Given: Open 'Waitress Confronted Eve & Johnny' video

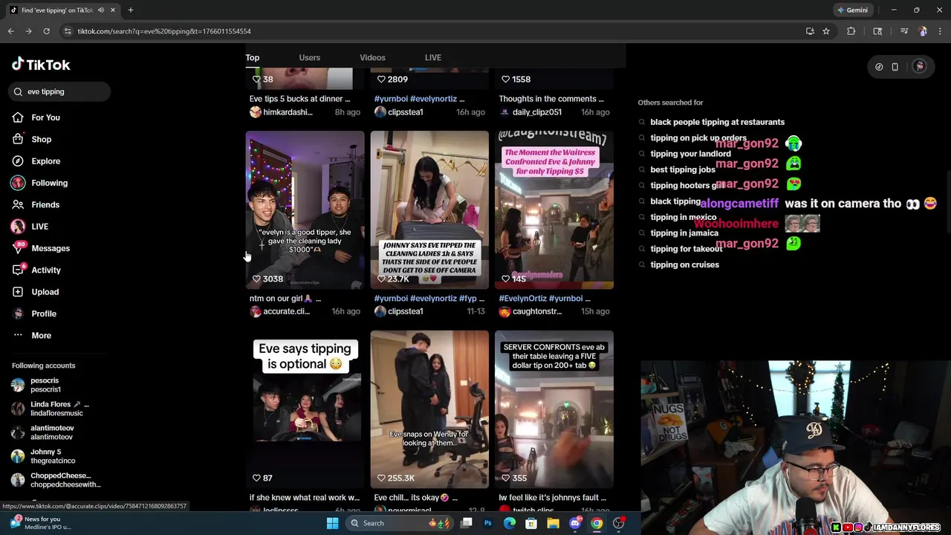Looking at the screenshot, I should (x=554, y=210).
